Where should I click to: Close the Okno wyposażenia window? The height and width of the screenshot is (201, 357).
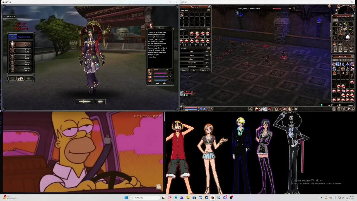tap(353, 16)
